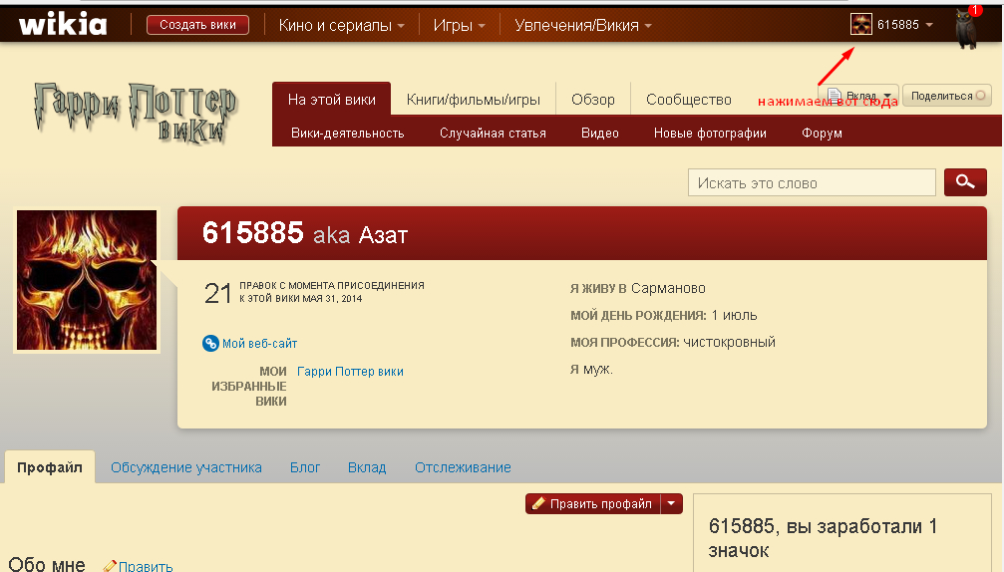Click Править профайл button

593,503
